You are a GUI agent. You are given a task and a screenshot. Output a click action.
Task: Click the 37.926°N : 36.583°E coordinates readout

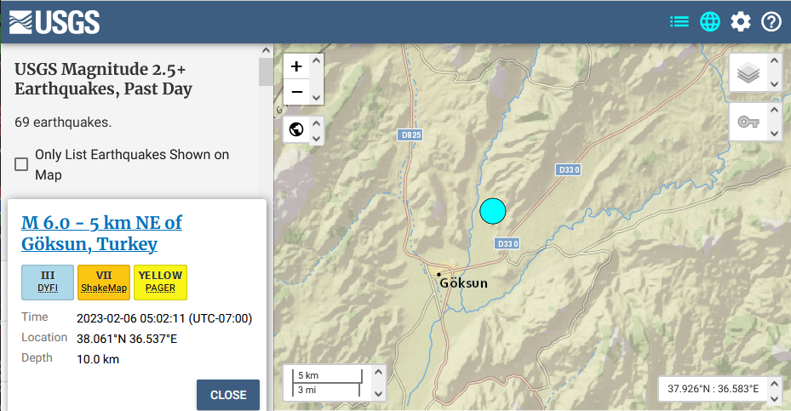pyautogui.click(x=713, y=389)
